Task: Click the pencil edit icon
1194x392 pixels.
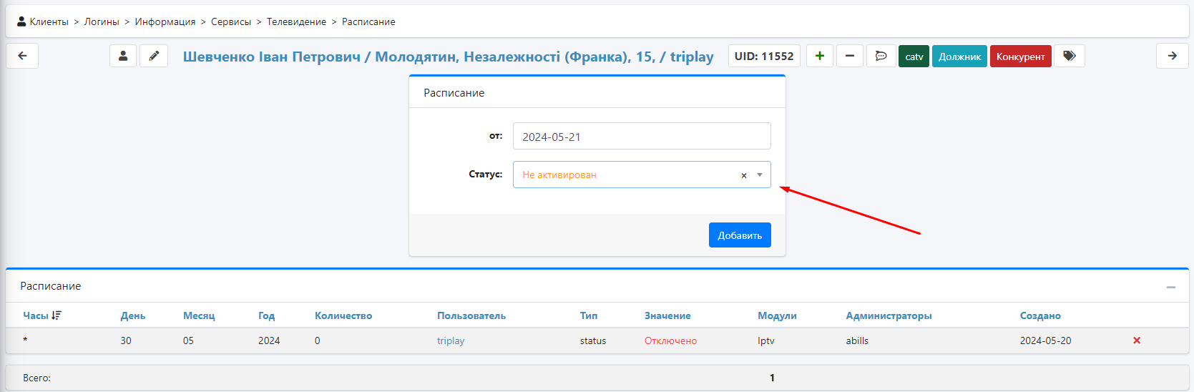Action: click(x=154, y=56)
